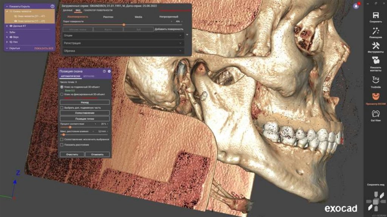Open the Помощник wizard wand icon

(376, 31)
